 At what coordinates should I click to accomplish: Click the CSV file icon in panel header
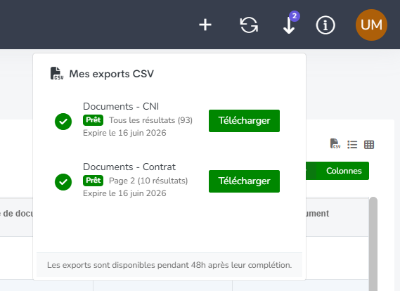pos(57,73)
